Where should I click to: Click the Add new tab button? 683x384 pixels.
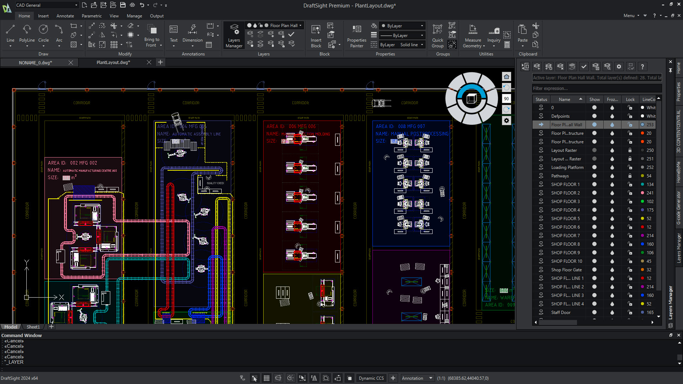coord(160,62)
